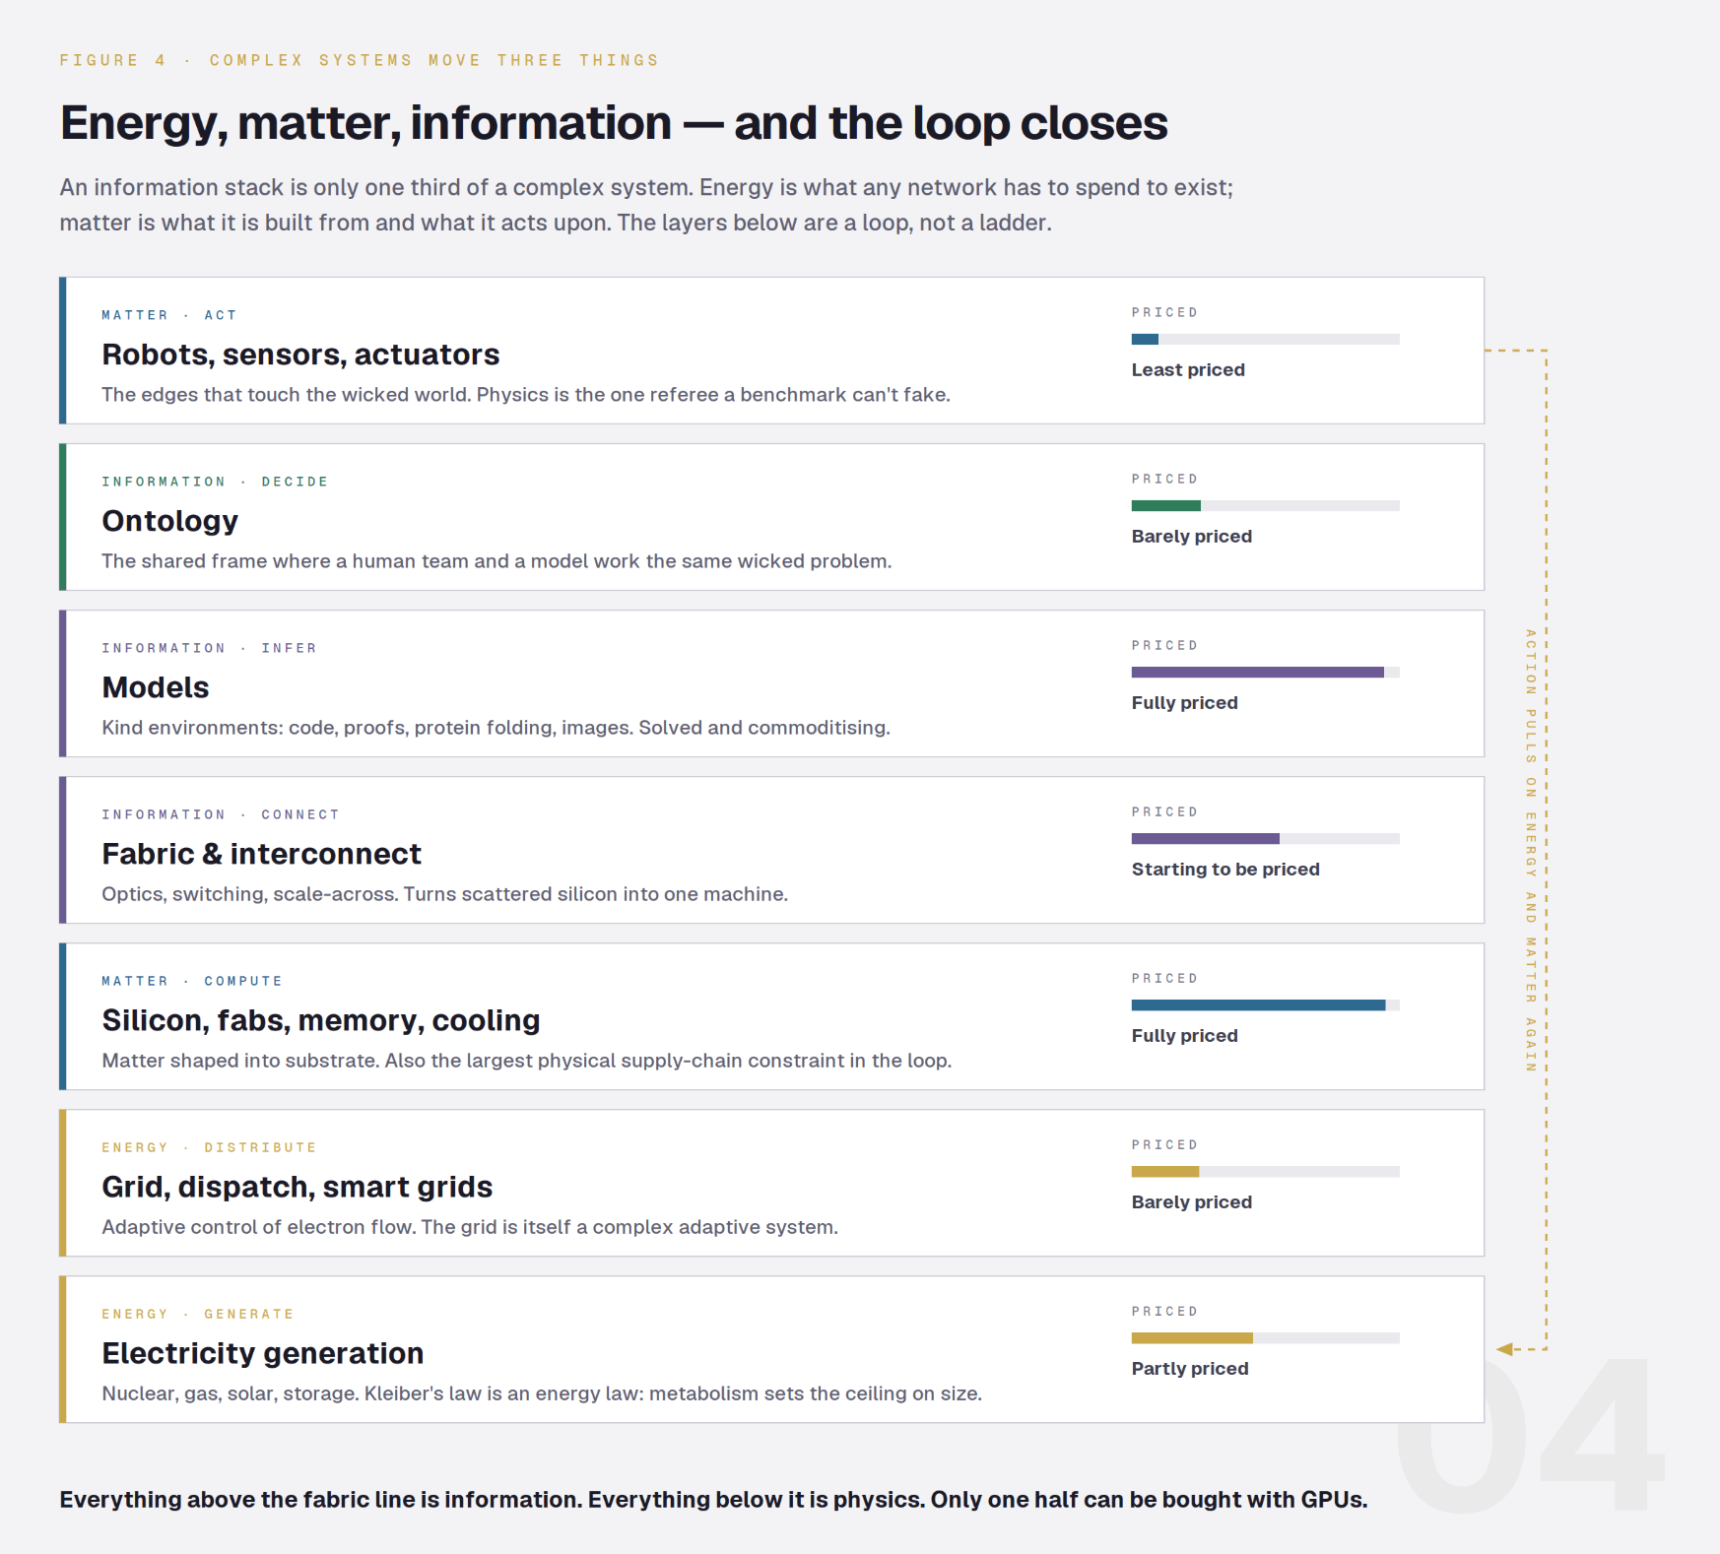
Task: Click Grid, dispatch, smart grids heading
Action: click(297, 1187)
